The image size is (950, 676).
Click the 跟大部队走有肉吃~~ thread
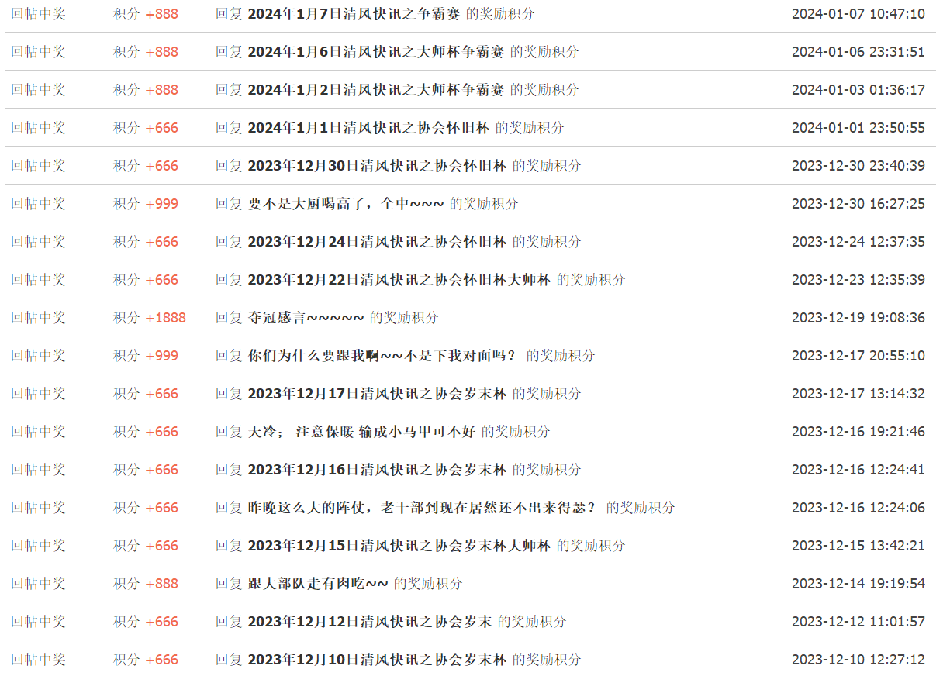[318, 584]
